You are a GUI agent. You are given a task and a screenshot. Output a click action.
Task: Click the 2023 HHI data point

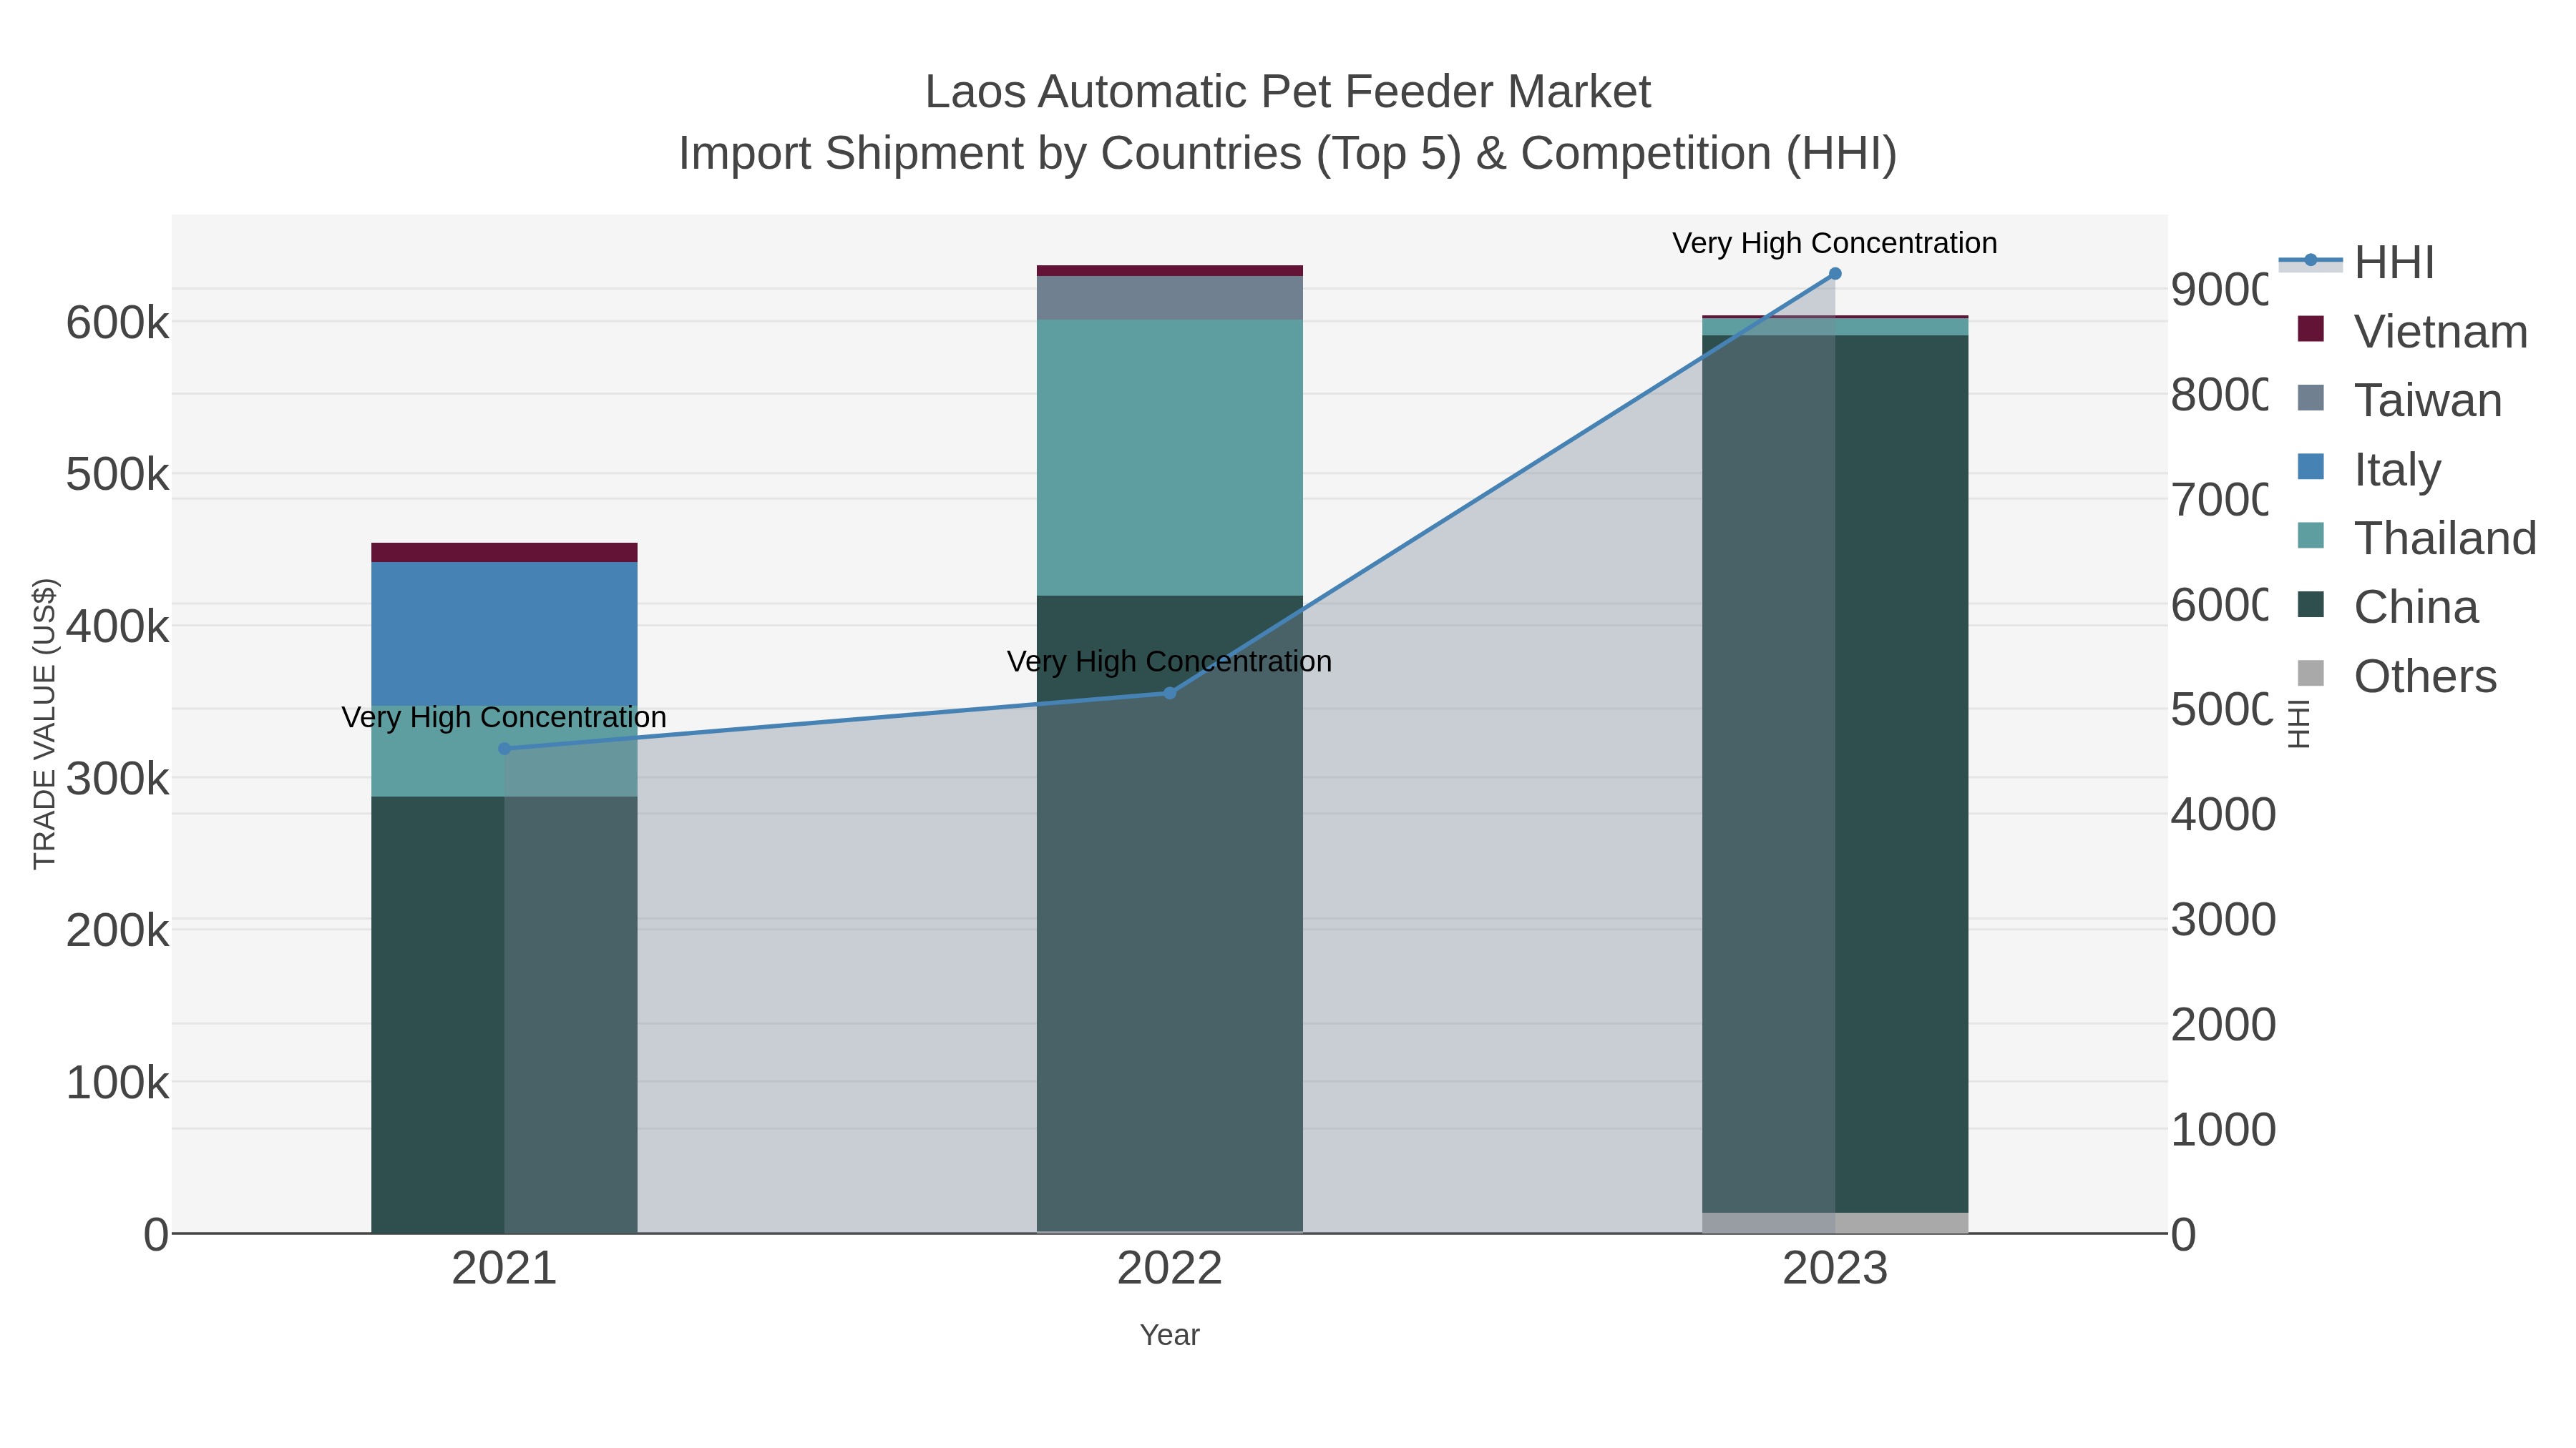1835,274
